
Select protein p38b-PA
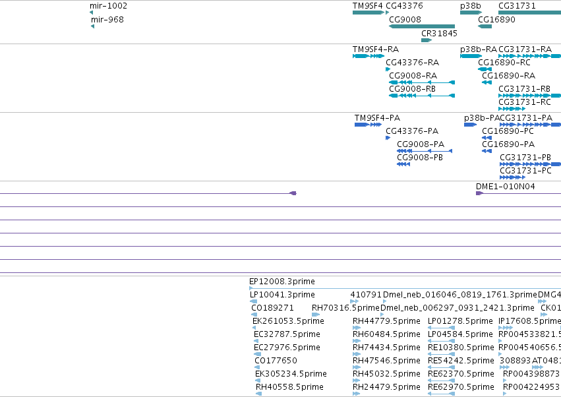482,118
